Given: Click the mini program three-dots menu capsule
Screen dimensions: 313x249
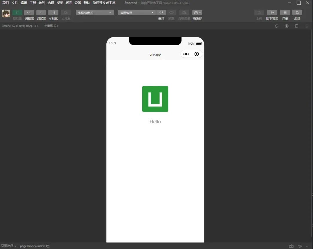Looking at the screenshot, I should 186,54.
